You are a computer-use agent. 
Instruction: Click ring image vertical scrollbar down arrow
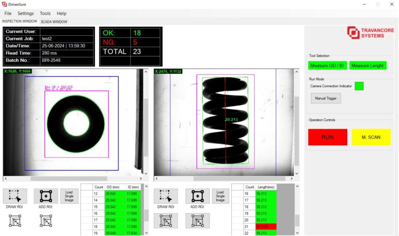click(x=146, y=174)
